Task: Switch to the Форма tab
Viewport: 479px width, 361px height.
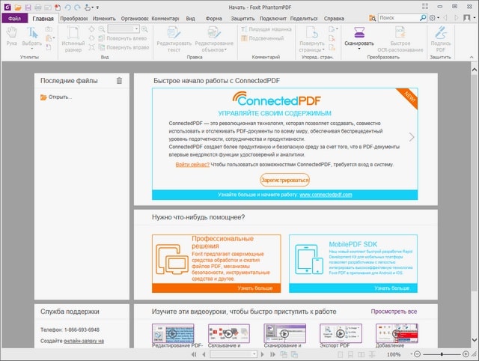Action: (x=214, y=19)
